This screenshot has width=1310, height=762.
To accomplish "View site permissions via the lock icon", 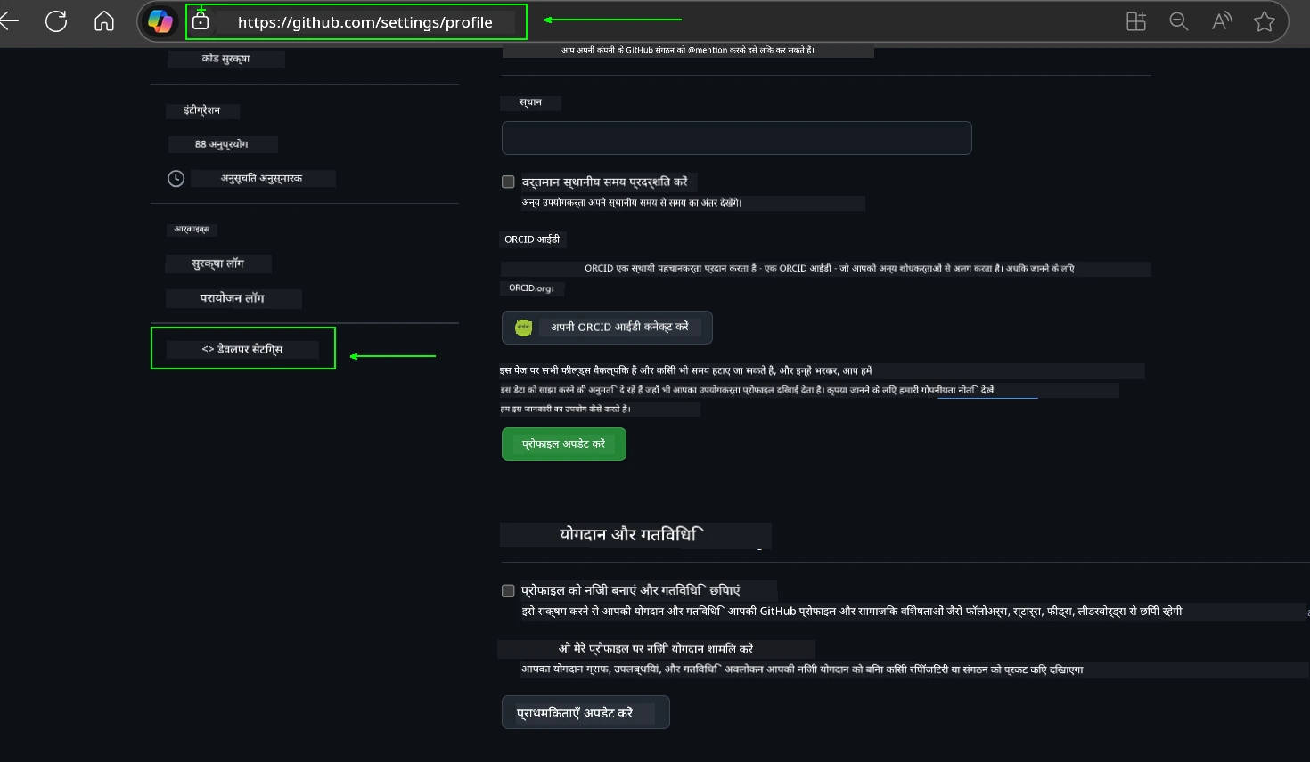I will click(201, 20).
